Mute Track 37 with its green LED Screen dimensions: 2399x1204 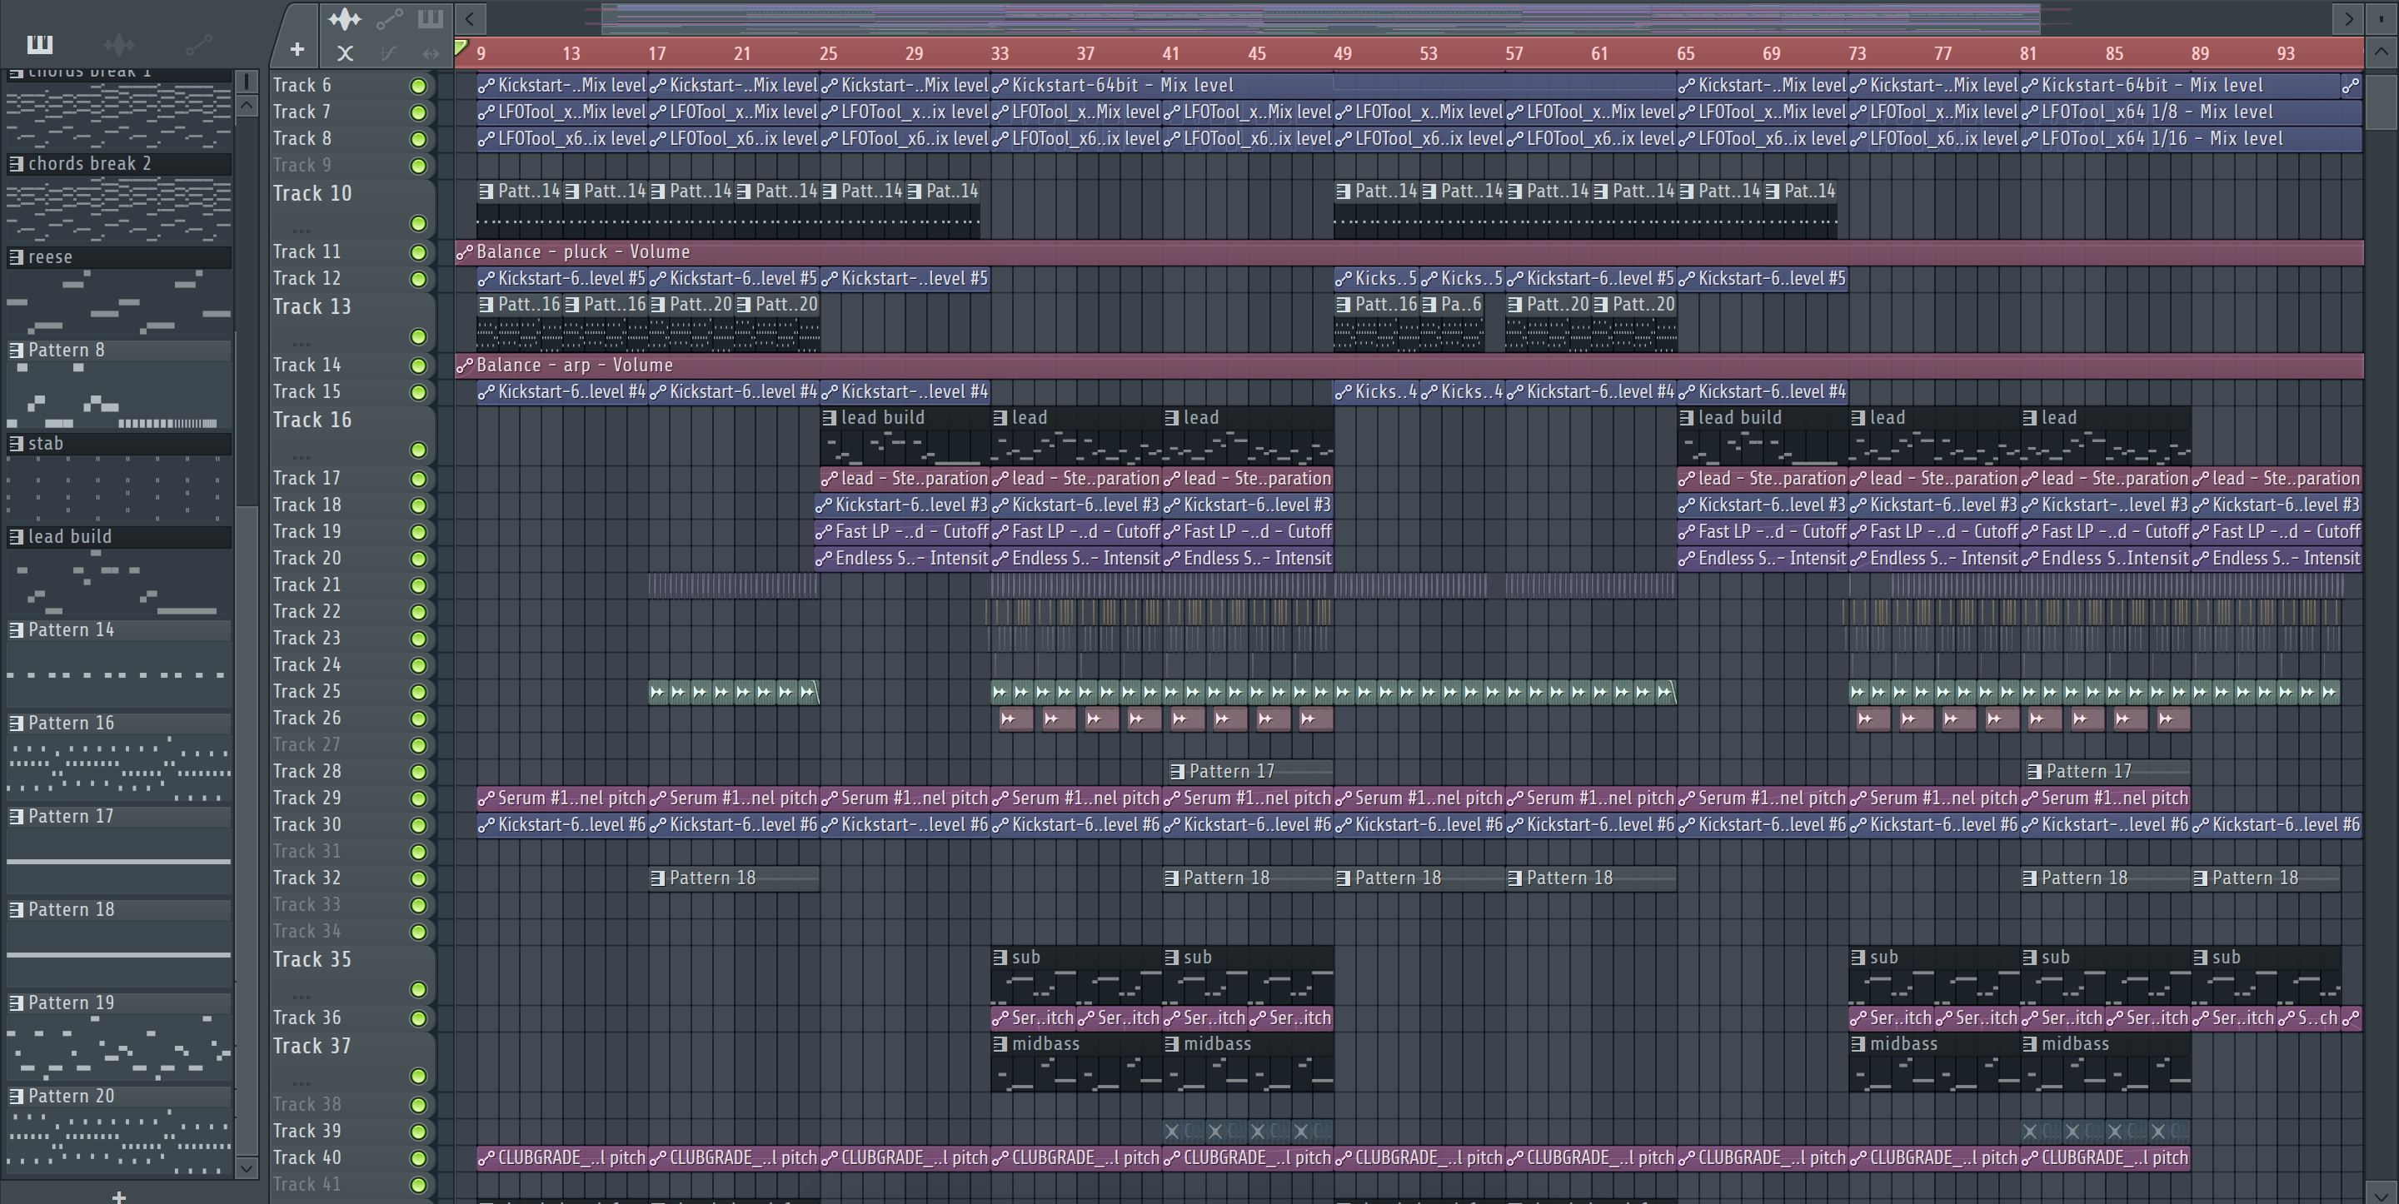click(x=418, y=1076)
